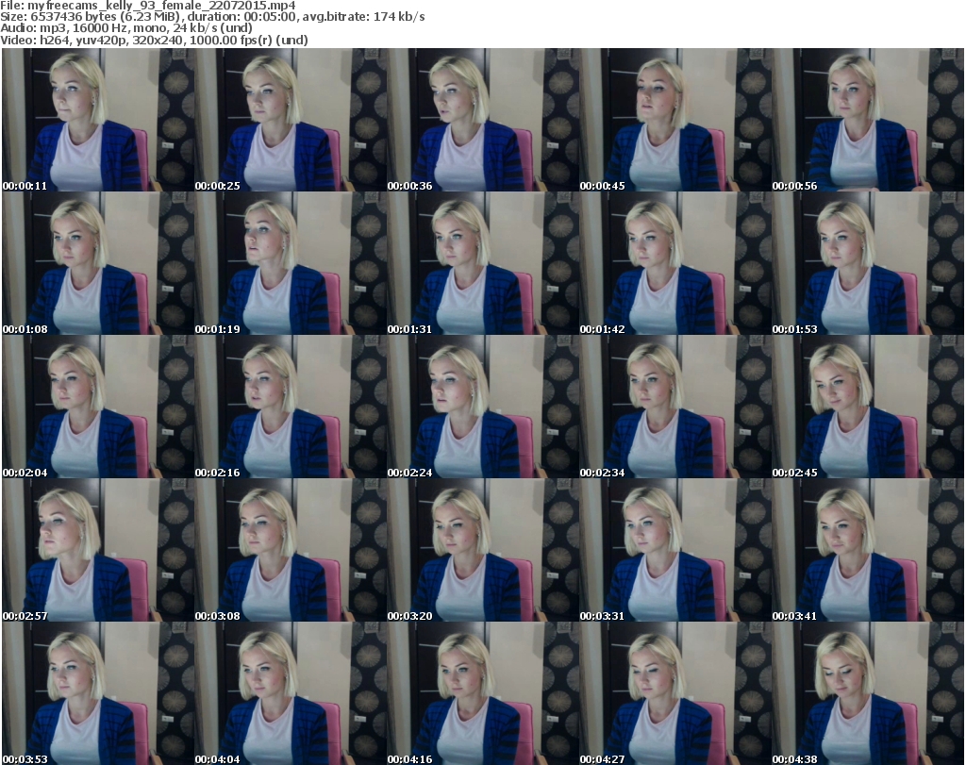This screenshot has height=765, width=966.
Task: Select the thumbnail frame at 00:00:45
Action: pyautogui.click(x=675, y=120)
